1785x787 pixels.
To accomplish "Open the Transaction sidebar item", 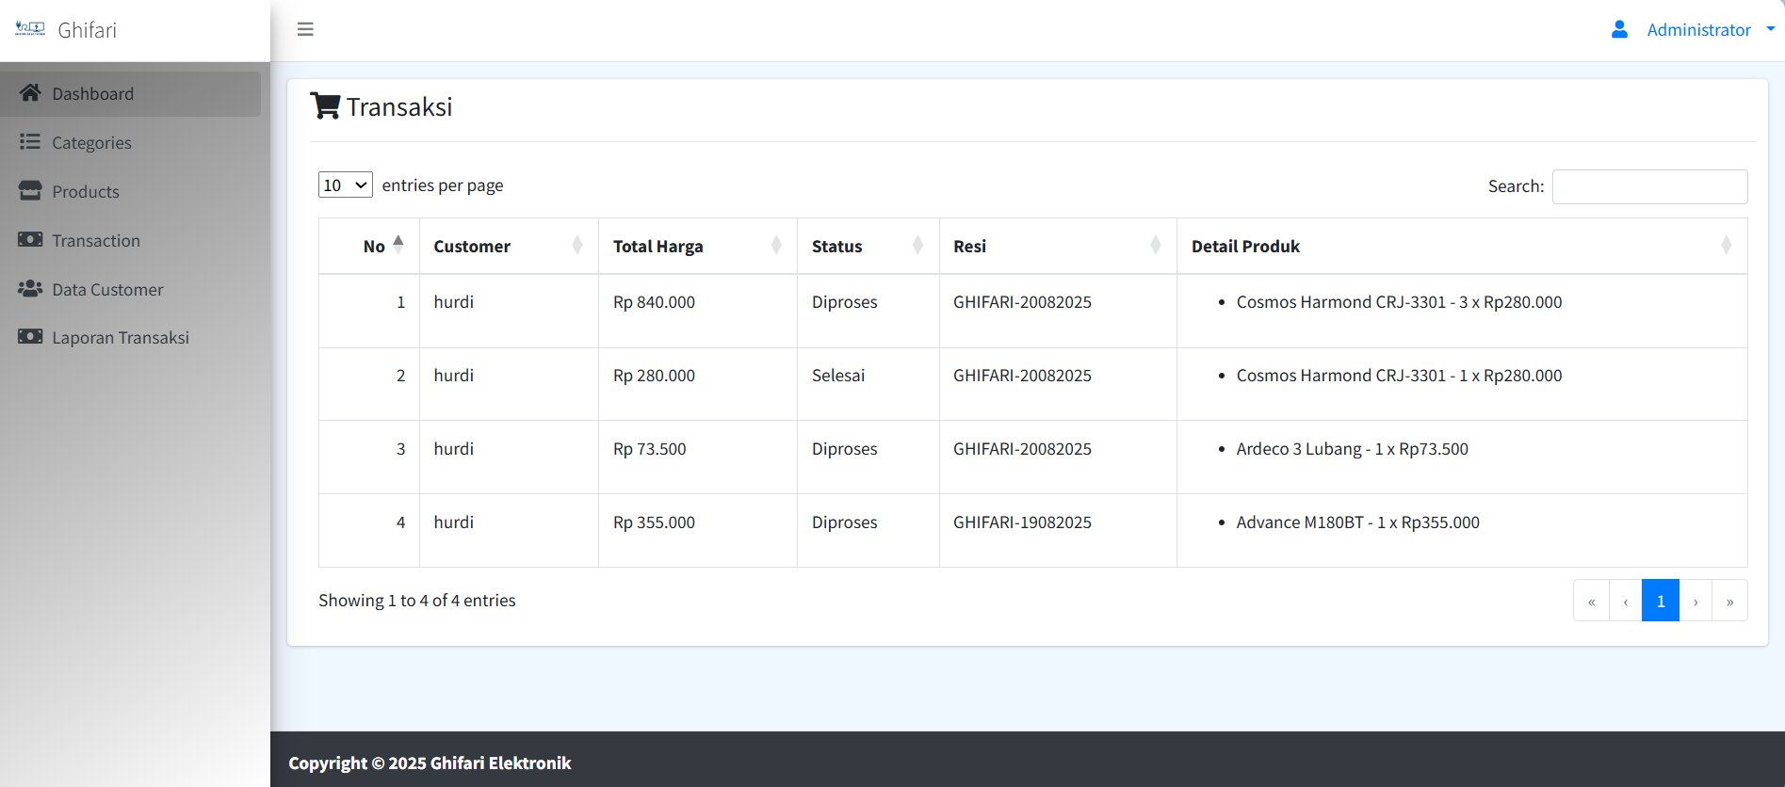I will (x=95, y=241).
